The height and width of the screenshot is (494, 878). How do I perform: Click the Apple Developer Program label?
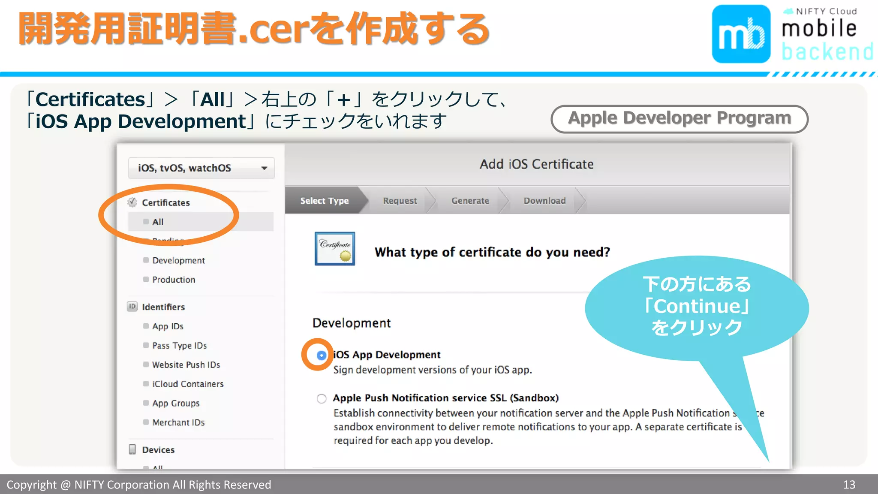(680, 118)
